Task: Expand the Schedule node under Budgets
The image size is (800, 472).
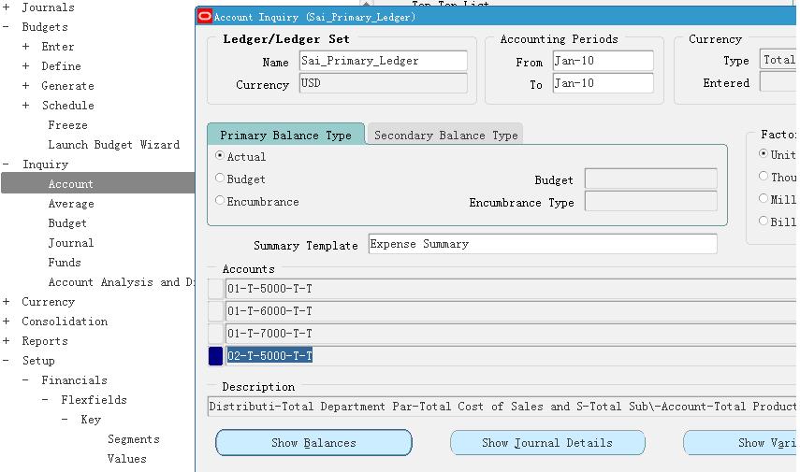Action: click(x=25, y=105)
